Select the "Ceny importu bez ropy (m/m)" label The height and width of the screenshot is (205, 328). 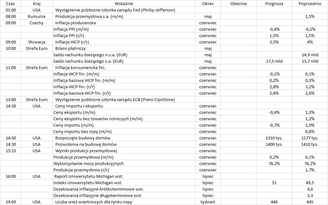pos(82,132)
